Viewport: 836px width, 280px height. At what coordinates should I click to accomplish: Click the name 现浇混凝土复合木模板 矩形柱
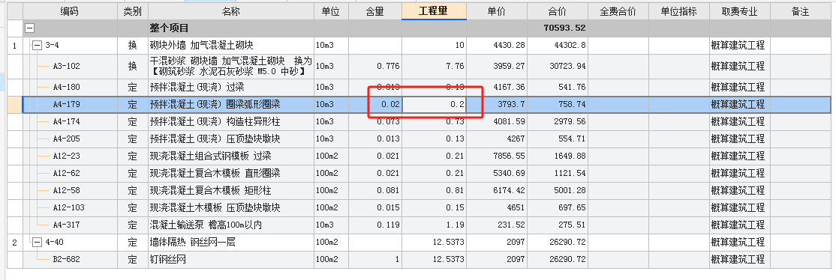click(x=211, y=191)
